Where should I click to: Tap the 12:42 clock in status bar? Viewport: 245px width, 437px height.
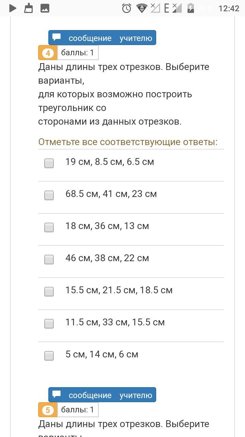(229, 8)
